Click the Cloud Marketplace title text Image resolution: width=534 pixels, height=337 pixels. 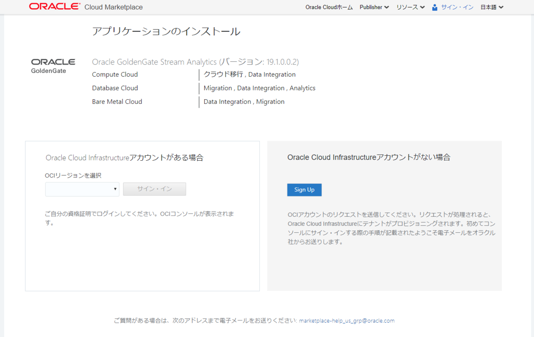click(x=113, y=7)
